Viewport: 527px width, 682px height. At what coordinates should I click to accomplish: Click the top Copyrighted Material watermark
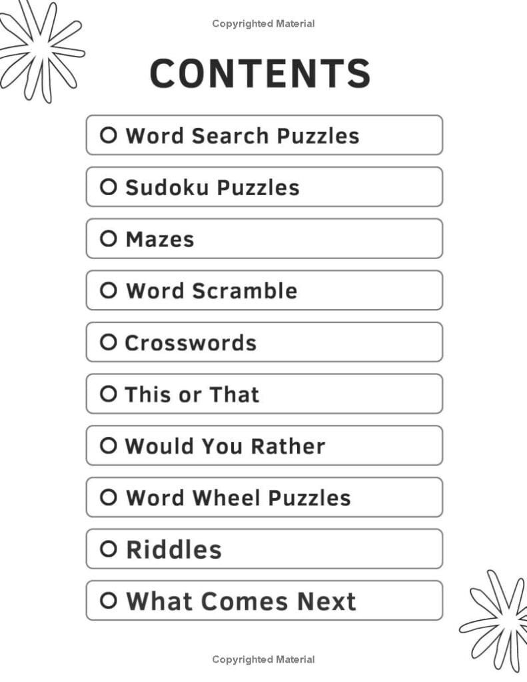pos(263,24)
